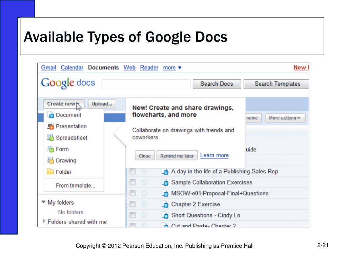Image resolution: width=347 pixels, height=260 pixels.
Task: Select checkbox for Short Questions - Cindy Lo
Action: 132,215
